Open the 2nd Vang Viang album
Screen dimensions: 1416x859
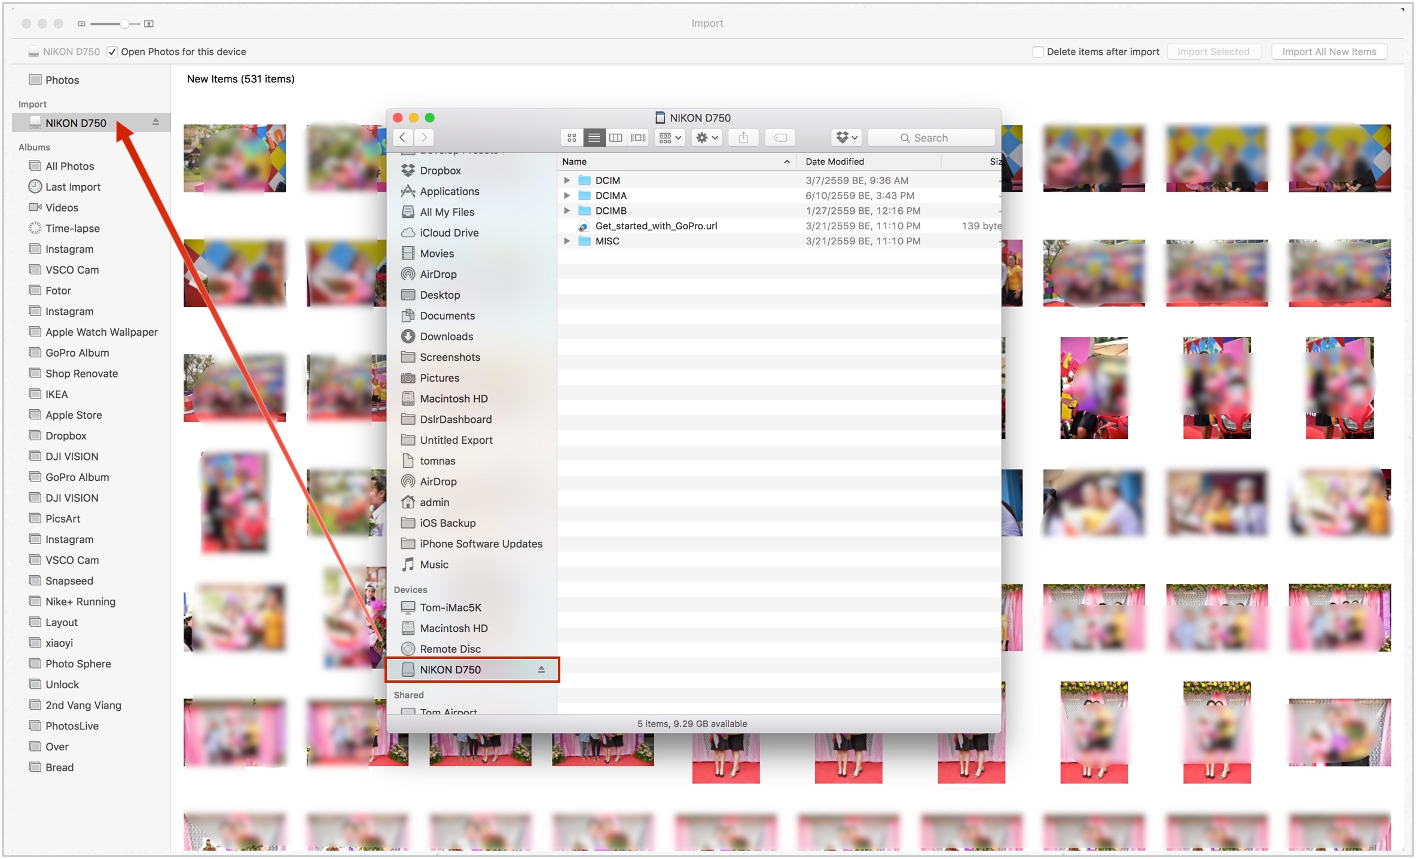point(83,705)
